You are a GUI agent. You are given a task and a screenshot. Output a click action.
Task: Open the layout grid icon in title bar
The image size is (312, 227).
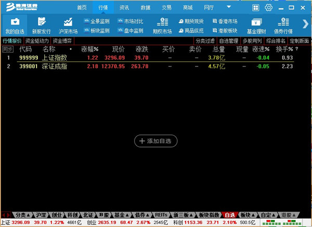[x=255, y=8]
